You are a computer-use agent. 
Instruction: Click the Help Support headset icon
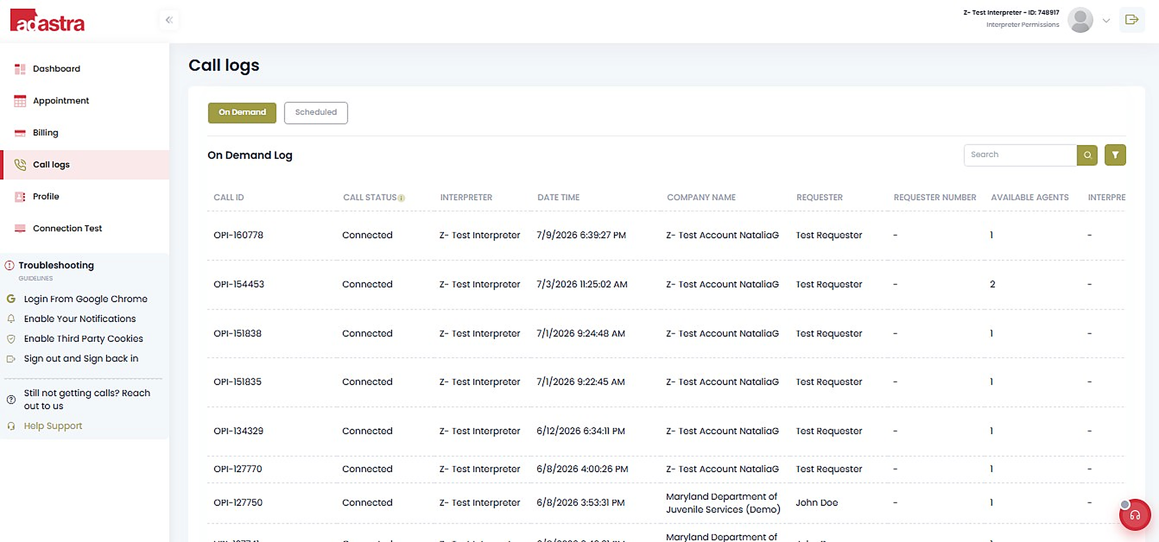pos(11,425)
